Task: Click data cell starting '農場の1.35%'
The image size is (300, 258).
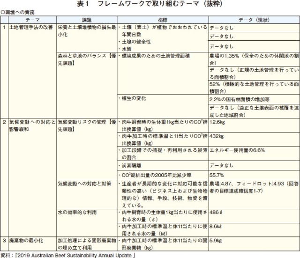Action: tap(254, 59)
